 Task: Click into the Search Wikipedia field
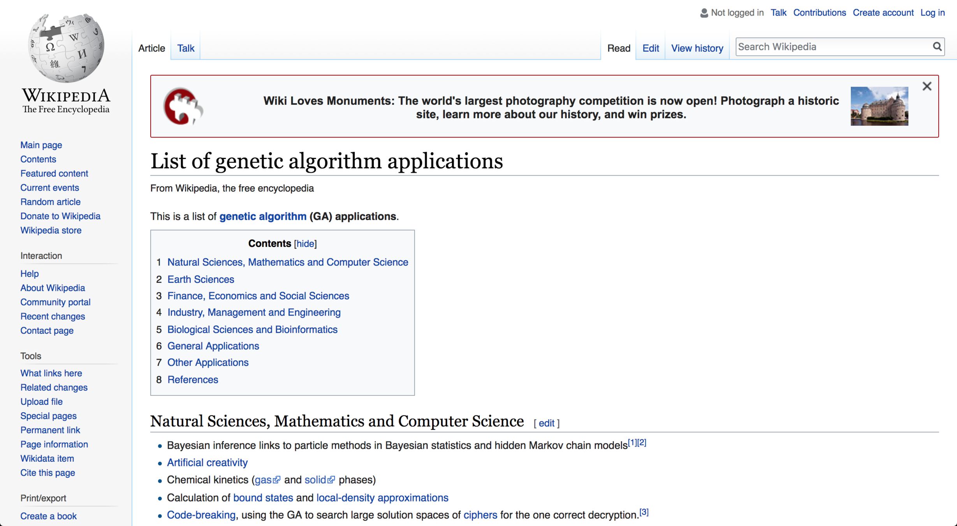[x=832, y=47]
